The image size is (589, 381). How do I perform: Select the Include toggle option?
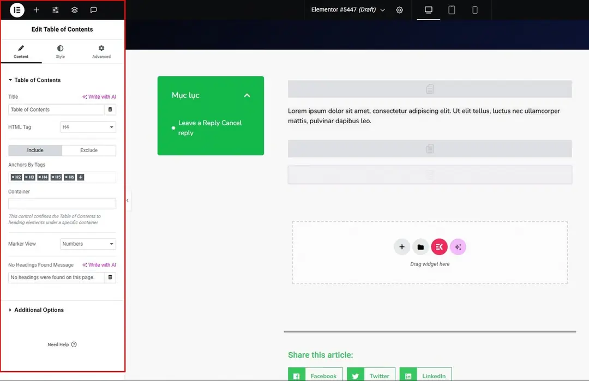click(35, 150)
